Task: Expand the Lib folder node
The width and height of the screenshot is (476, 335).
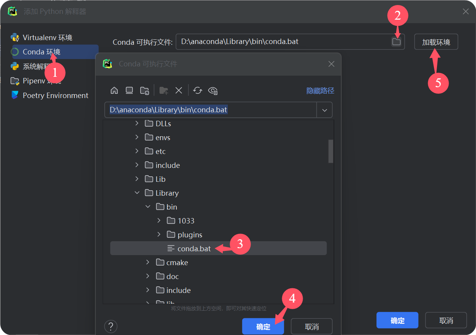Action: click(137, 179)
